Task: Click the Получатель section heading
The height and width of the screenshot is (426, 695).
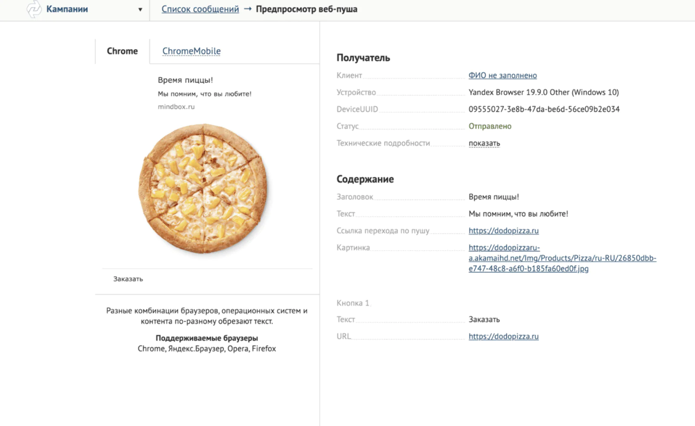Action: [x=363, y=58]
